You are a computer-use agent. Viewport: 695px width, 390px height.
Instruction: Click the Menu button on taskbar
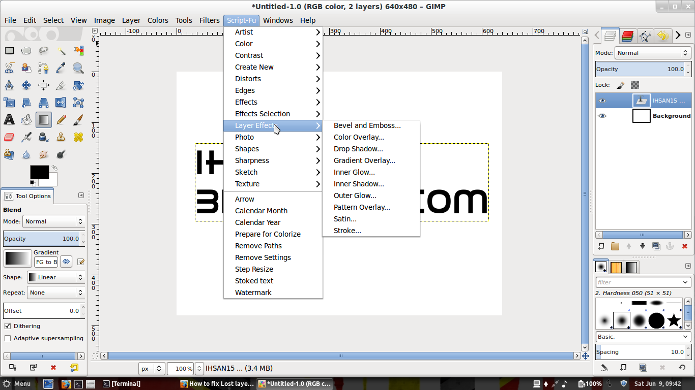coord(17,384)
